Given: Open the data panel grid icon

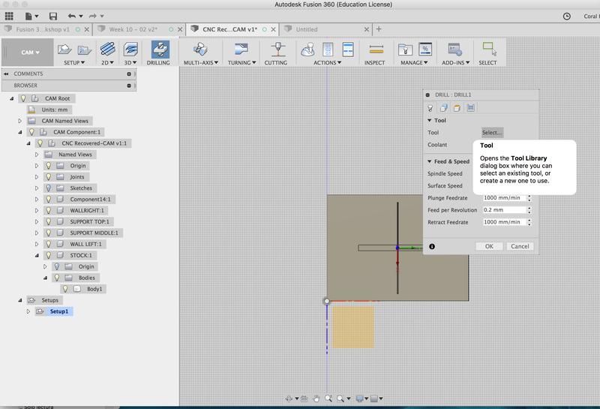Looking at the screenshot, I should tap(9, 16).
